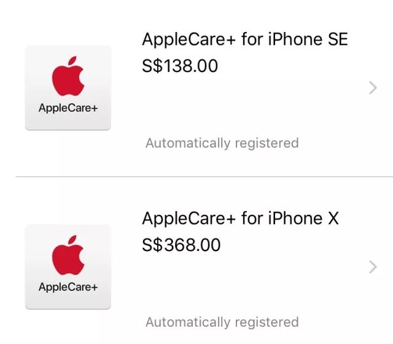Click Automatically registered under iPhone SE
The image size is (393, 344).
(222, 143)
